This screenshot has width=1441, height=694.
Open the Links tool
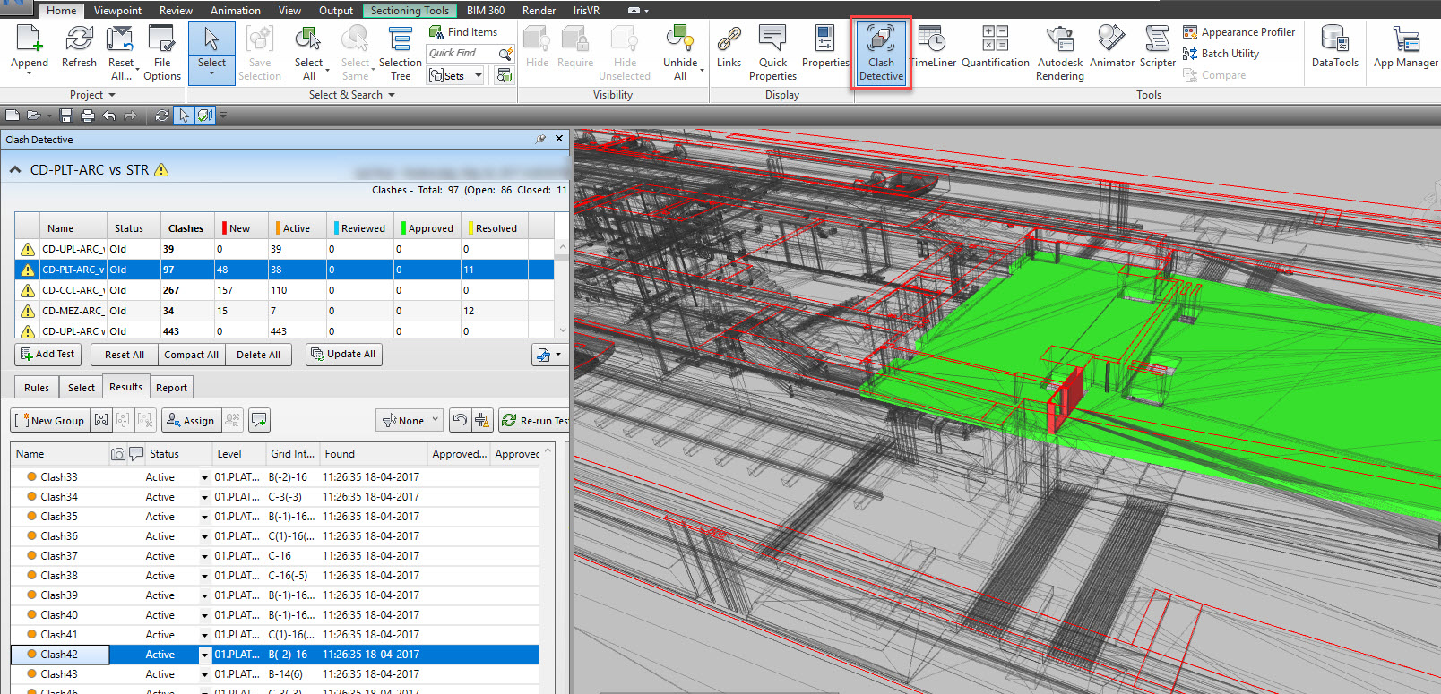coord(729,47)
